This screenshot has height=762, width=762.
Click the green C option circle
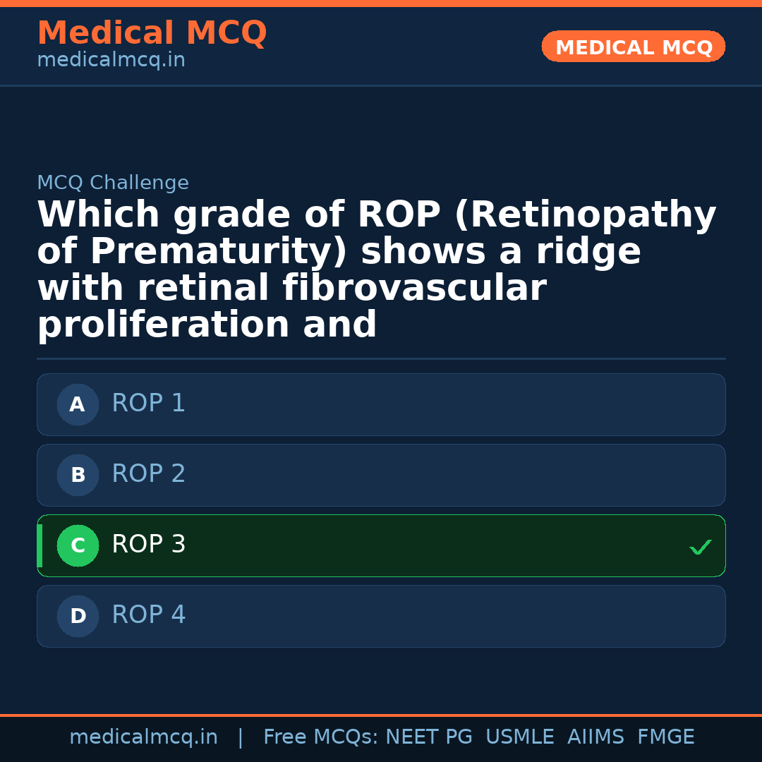point(78,546)
